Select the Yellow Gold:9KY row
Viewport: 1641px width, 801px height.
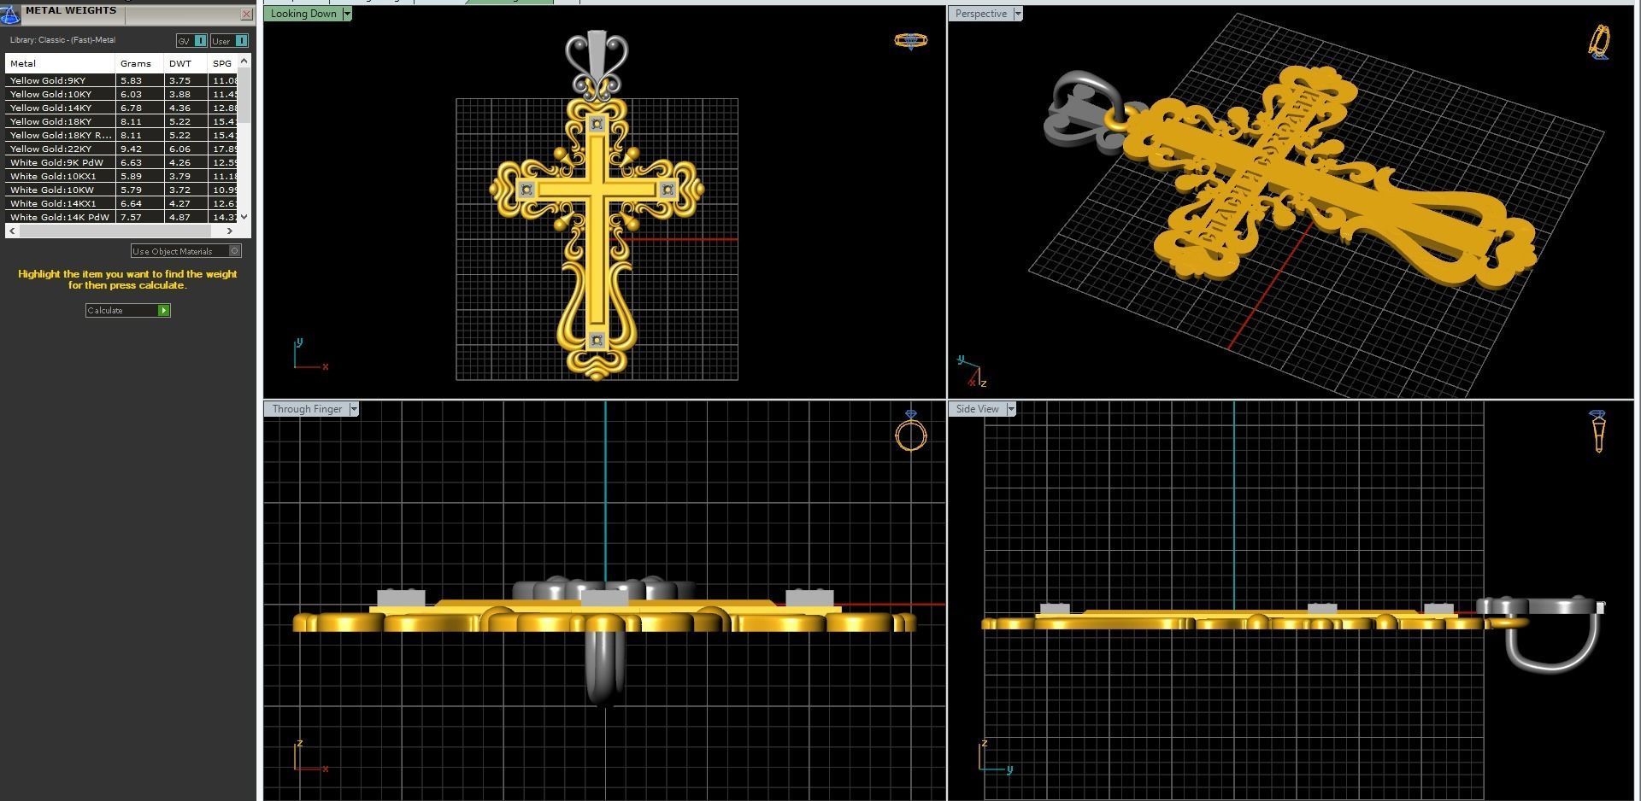(121, 80)
